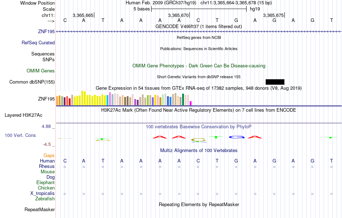Click the chr11: ruler label
342x218 pixels.
(48, 15)
